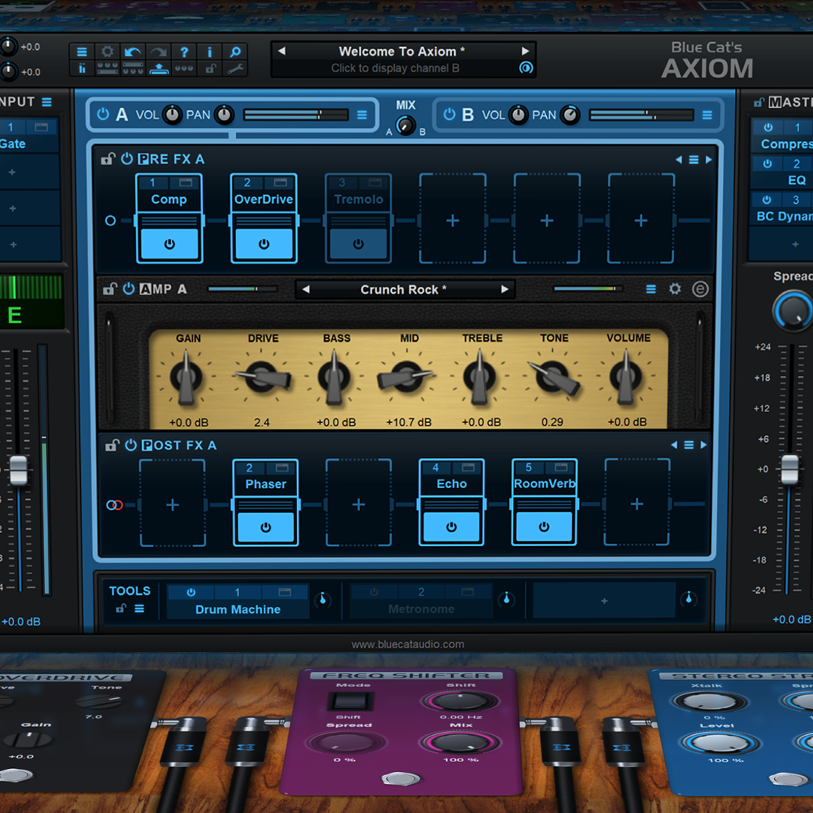
Task: Open global settings gear in top toolbar
Action: pos(108,51)
